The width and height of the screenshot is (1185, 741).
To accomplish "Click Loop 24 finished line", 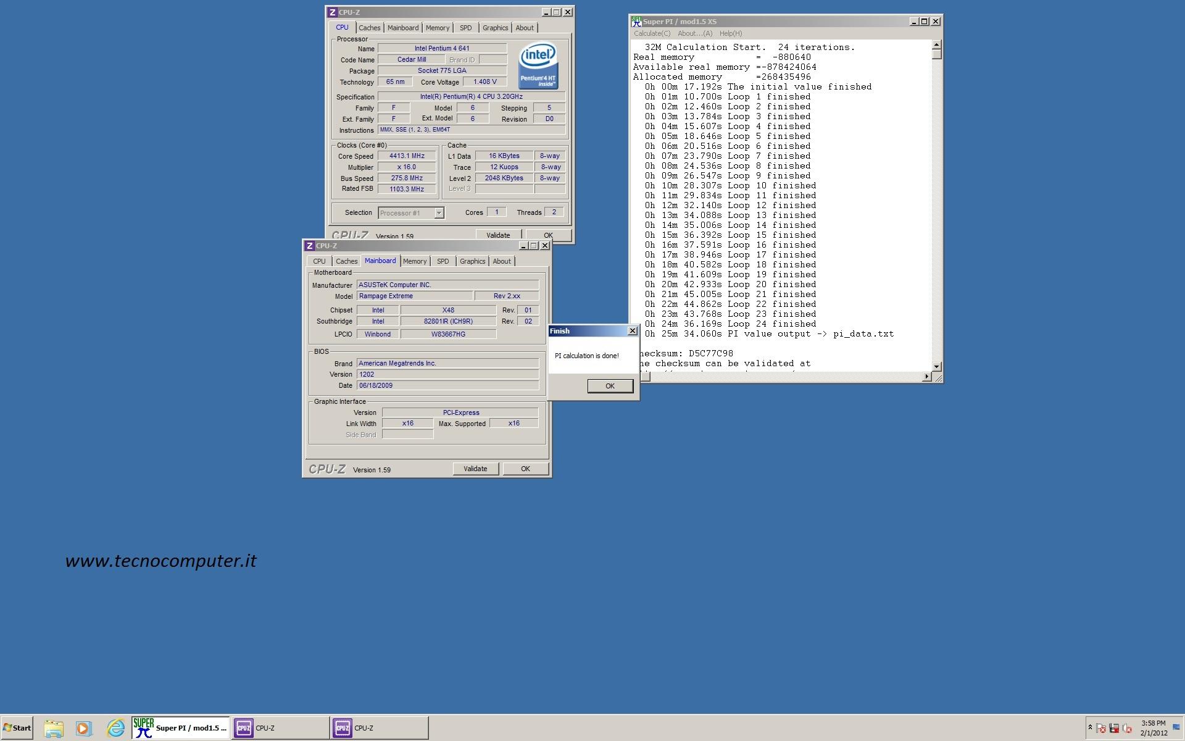I will pos(730,324).
